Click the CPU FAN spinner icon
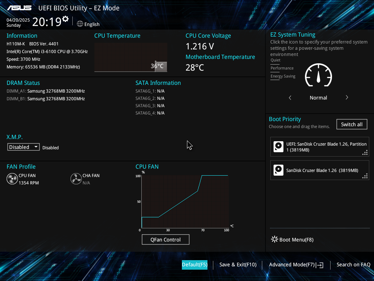This screenshot has width=374, height=281. (12, 179)
